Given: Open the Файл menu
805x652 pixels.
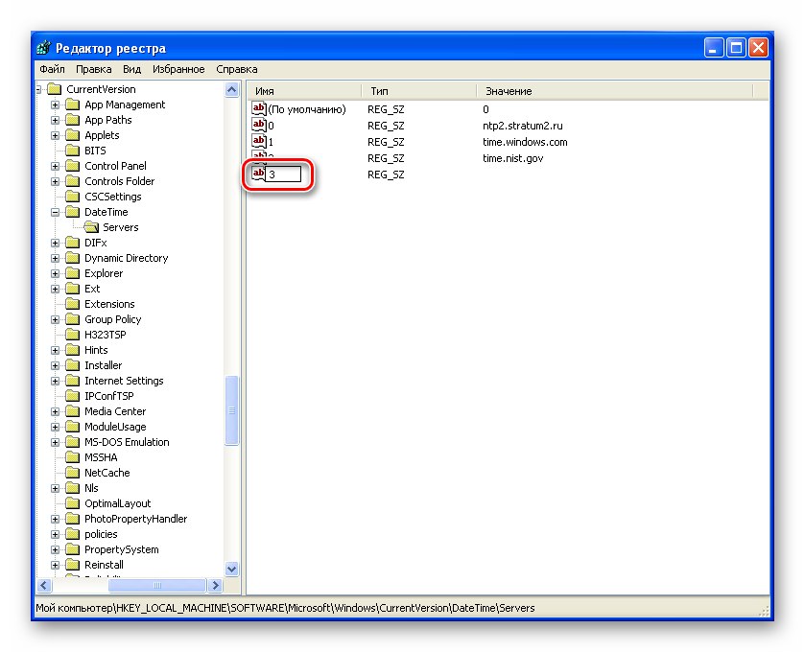Looking at the screenshot, I should point(52,69).
